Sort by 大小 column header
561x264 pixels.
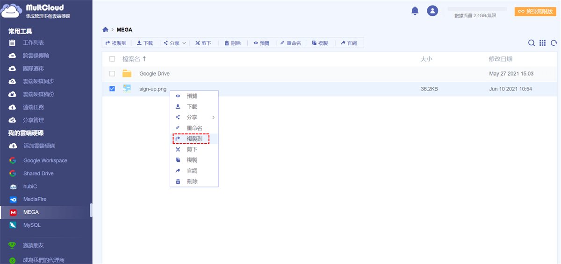426,59
